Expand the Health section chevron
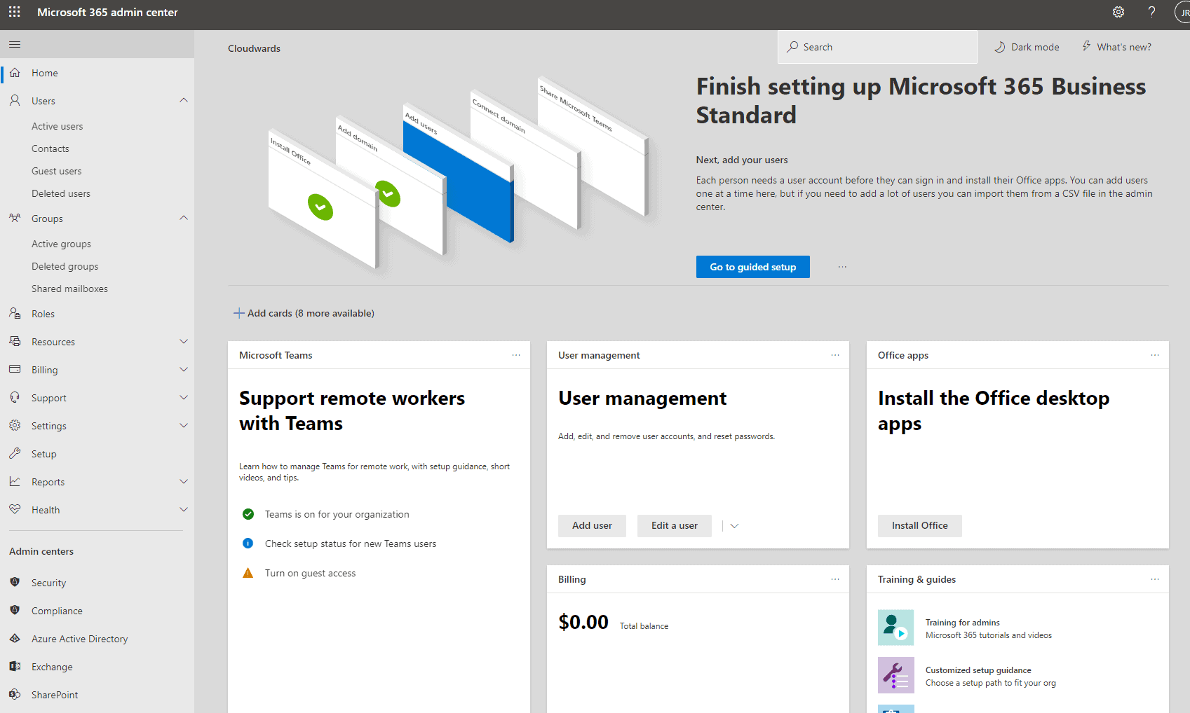Viewport: 1190px width, 713px height. tap(184, 510)
